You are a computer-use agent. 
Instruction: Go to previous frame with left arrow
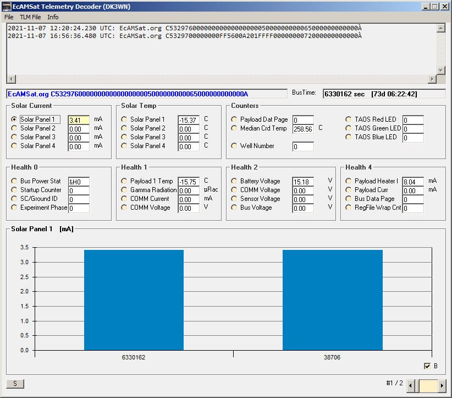point(411,386)
